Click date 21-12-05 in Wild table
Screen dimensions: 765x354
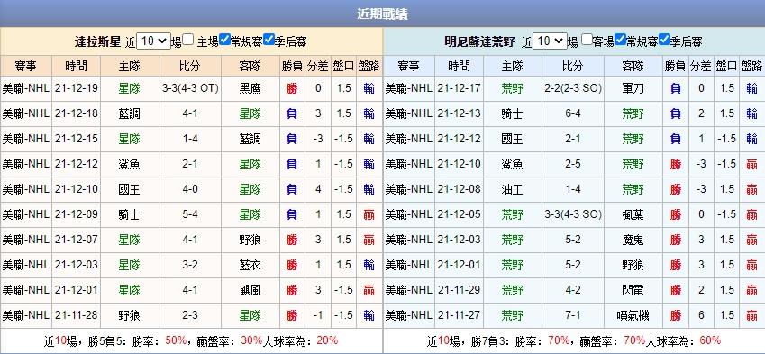(460, 214)
